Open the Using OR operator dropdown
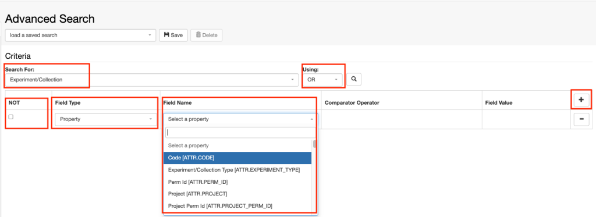This screenshot has height=217, width=596. pos(322,80)
